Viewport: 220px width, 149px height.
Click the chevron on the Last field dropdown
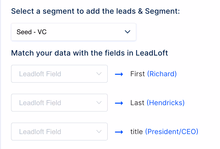point(99,103)
